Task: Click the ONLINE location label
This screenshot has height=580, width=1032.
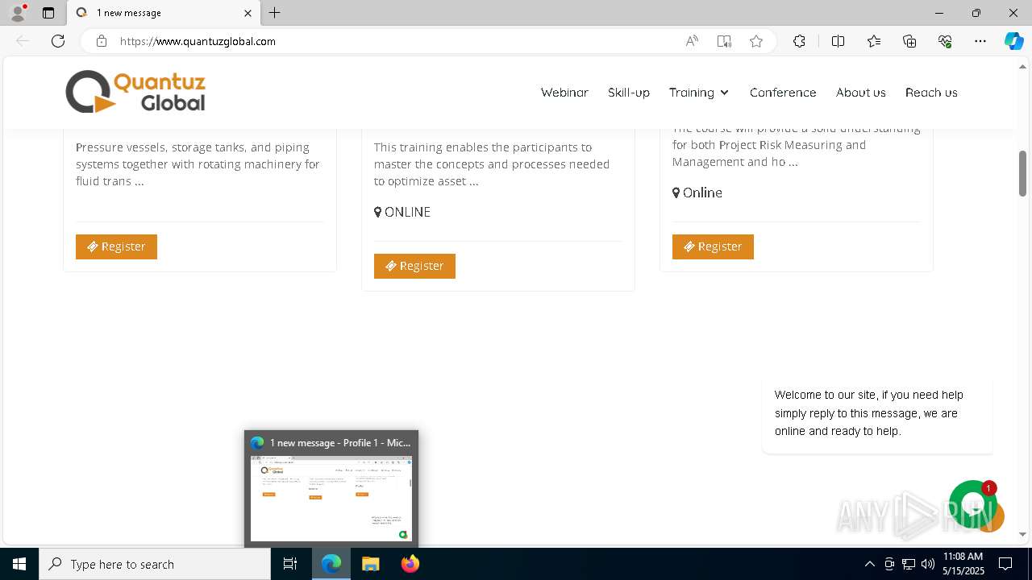Action: coord(402,212)
